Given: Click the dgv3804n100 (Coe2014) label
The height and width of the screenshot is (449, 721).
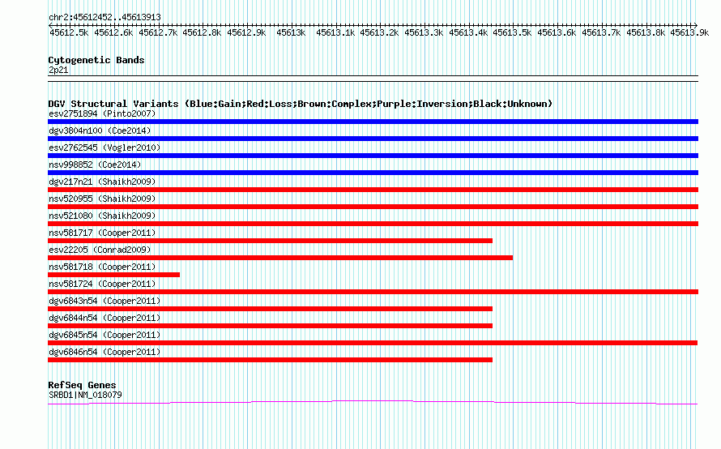Looking at the screenshot, I should pos(100,130).
